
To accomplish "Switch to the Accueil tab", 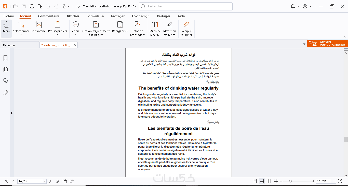I will pos(25,16).
